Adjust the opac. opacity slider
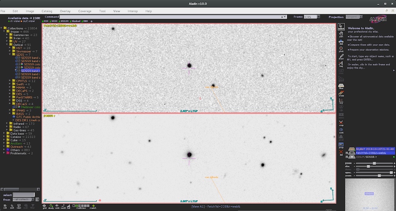The height and width of the screenshot is (211, 396). [375, 172]
